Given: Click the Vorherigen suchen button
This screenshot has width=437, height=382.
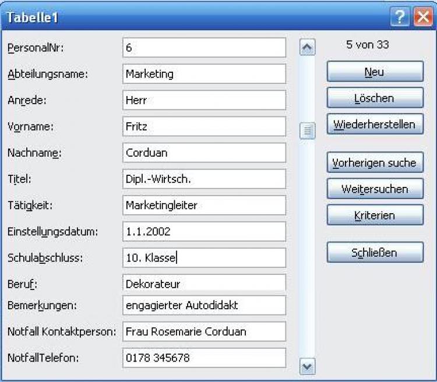Looking at the screenshot, I should [375, 162].
